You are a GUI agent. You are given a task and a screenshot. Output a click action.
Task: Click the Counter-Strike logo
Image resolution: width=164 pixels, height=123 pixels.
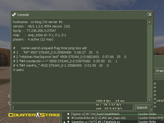click(x=34, y=115)
